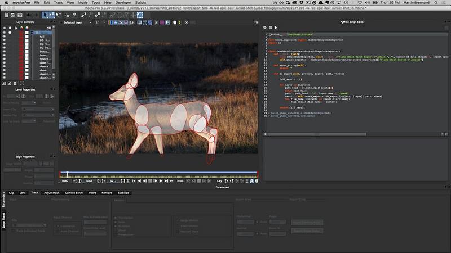Hide the 'tail' layer using its eye icon
The width and height of the screenshot is (451, 253).
5,37
